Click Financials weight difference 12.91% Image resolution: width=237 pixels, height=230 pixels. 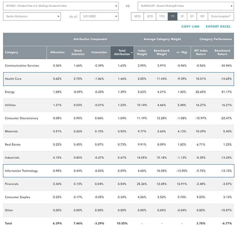pos(182,184)
